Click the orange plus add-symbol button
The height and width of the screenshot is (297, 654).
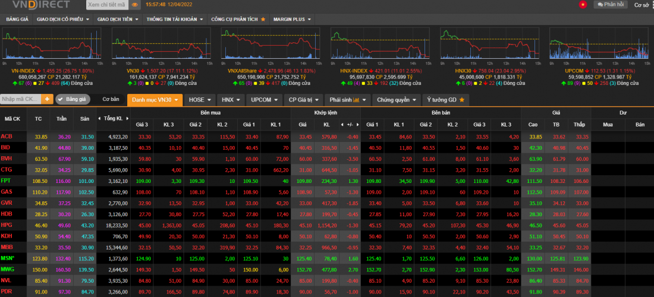pos(47,99)
